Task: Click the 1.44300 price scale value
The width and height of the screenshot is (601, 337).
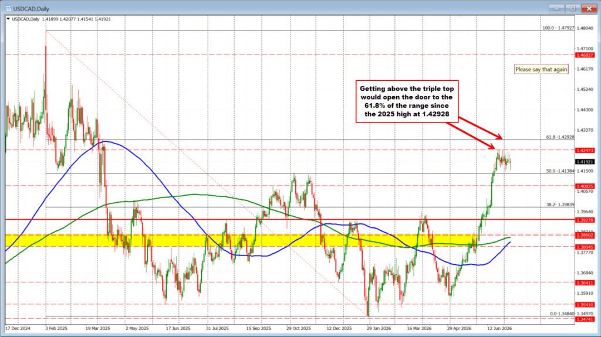Action: point(585,110)
